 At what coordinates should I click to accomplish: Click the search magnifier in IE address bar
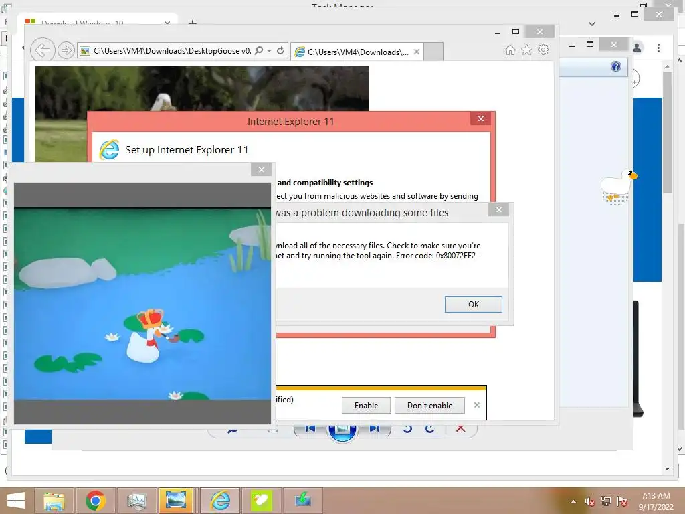(259, 50)
